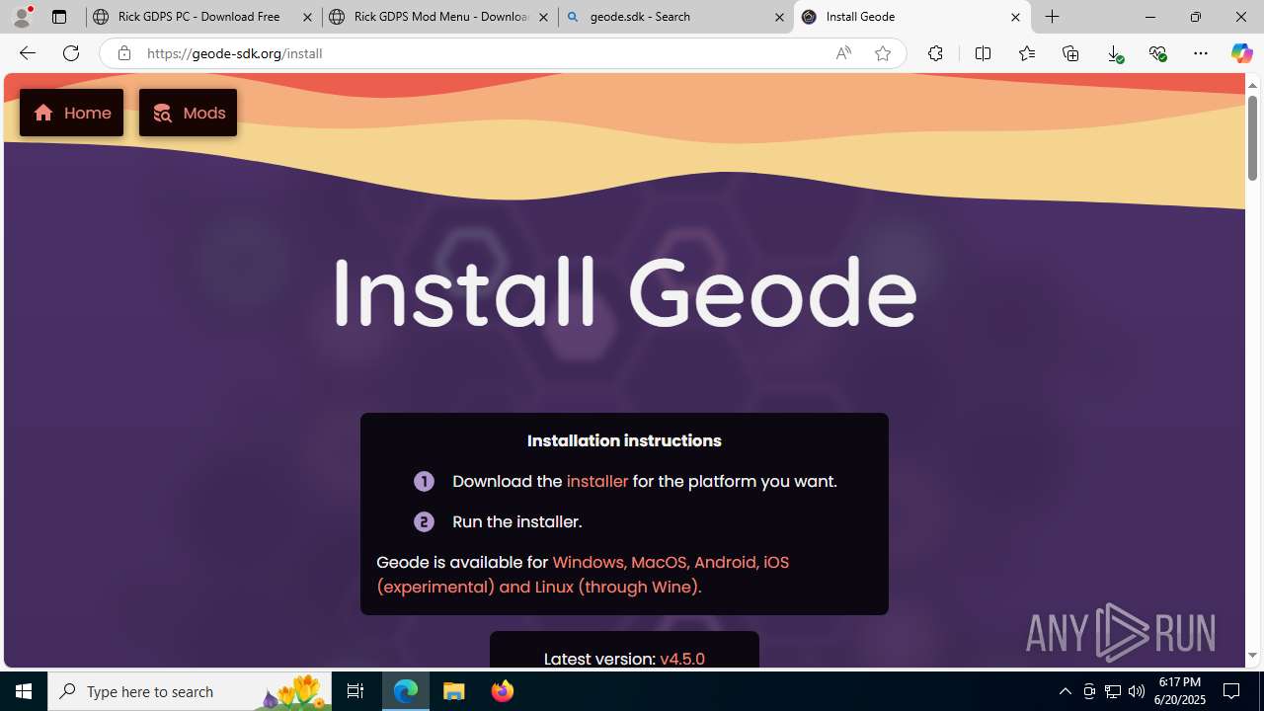This screenshot has height=711, width=1264.
Task: Click scrollbar up arrow
Action: (1252, 85)
